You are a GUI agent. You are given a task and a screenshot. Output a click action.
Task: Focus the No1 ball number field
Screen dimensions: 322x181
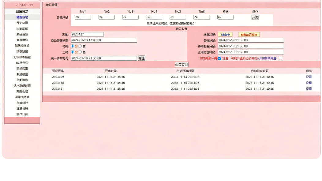click(83, 17)
